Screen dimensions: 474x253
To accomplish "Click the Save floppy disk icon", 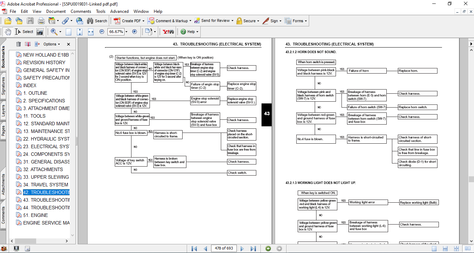I will coord(30,21).
